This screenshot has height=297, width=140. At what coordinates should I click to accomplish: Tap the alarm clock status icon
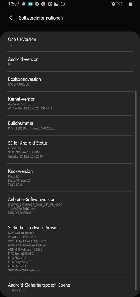[x=113, y=4]
